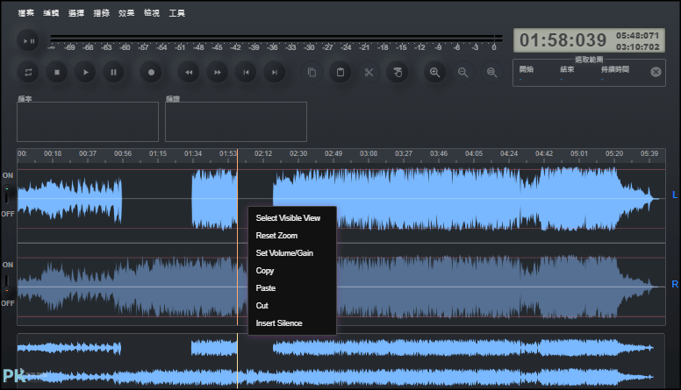Toggle the L channel ON/OFF switch
681x390 pixels.
coord(7,195)
